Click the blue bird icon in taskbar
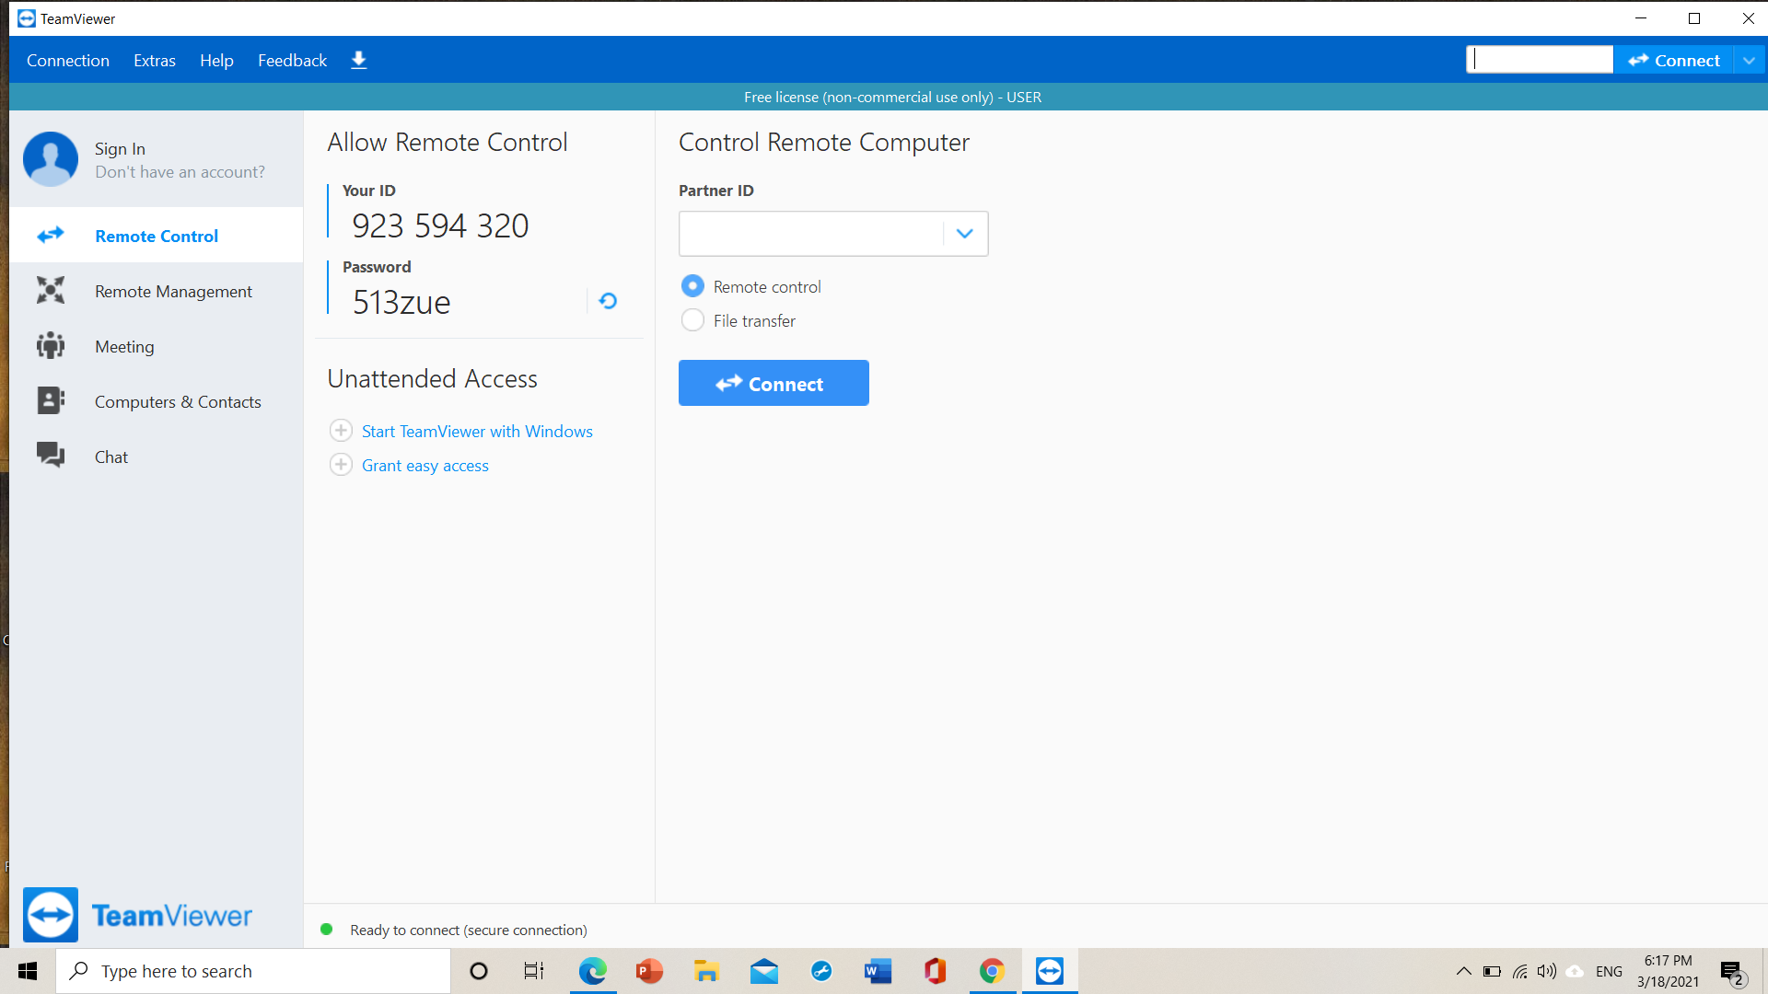 tap(821, 971)
